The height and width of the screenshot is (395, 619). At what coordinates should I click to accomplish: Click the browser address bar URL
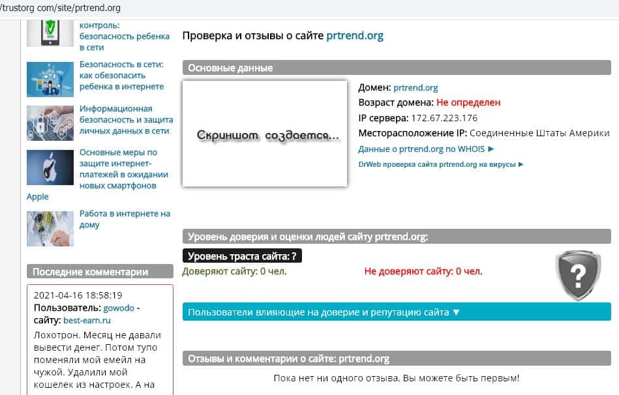[x=60, y=8]
